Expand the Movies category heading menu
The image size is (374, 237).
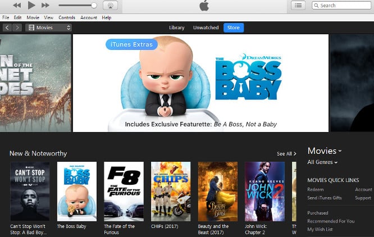[x=325, y=151]
